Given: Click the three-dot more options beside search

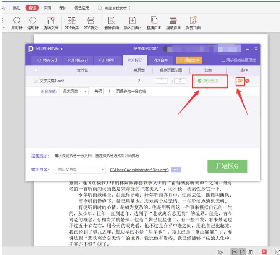Looking at the screenshot, I should coord(130,8).
